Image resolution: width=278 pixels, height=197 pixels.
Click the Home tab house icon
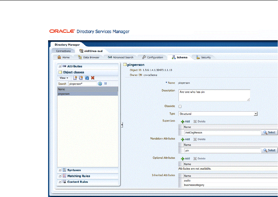pyautogui.click(x=59, y=57)
